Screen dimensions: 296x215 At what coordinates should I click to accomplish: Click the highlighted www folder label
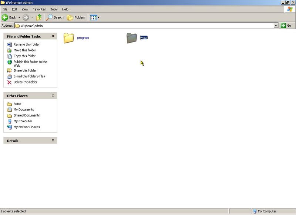coord(144,38)
